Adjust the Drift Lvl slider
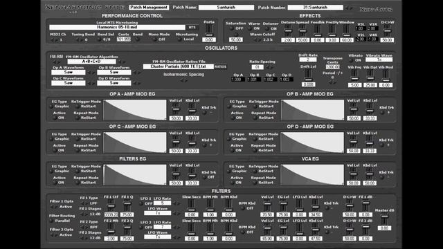Screen dimensions: 443x249 (x=308, y=75)
